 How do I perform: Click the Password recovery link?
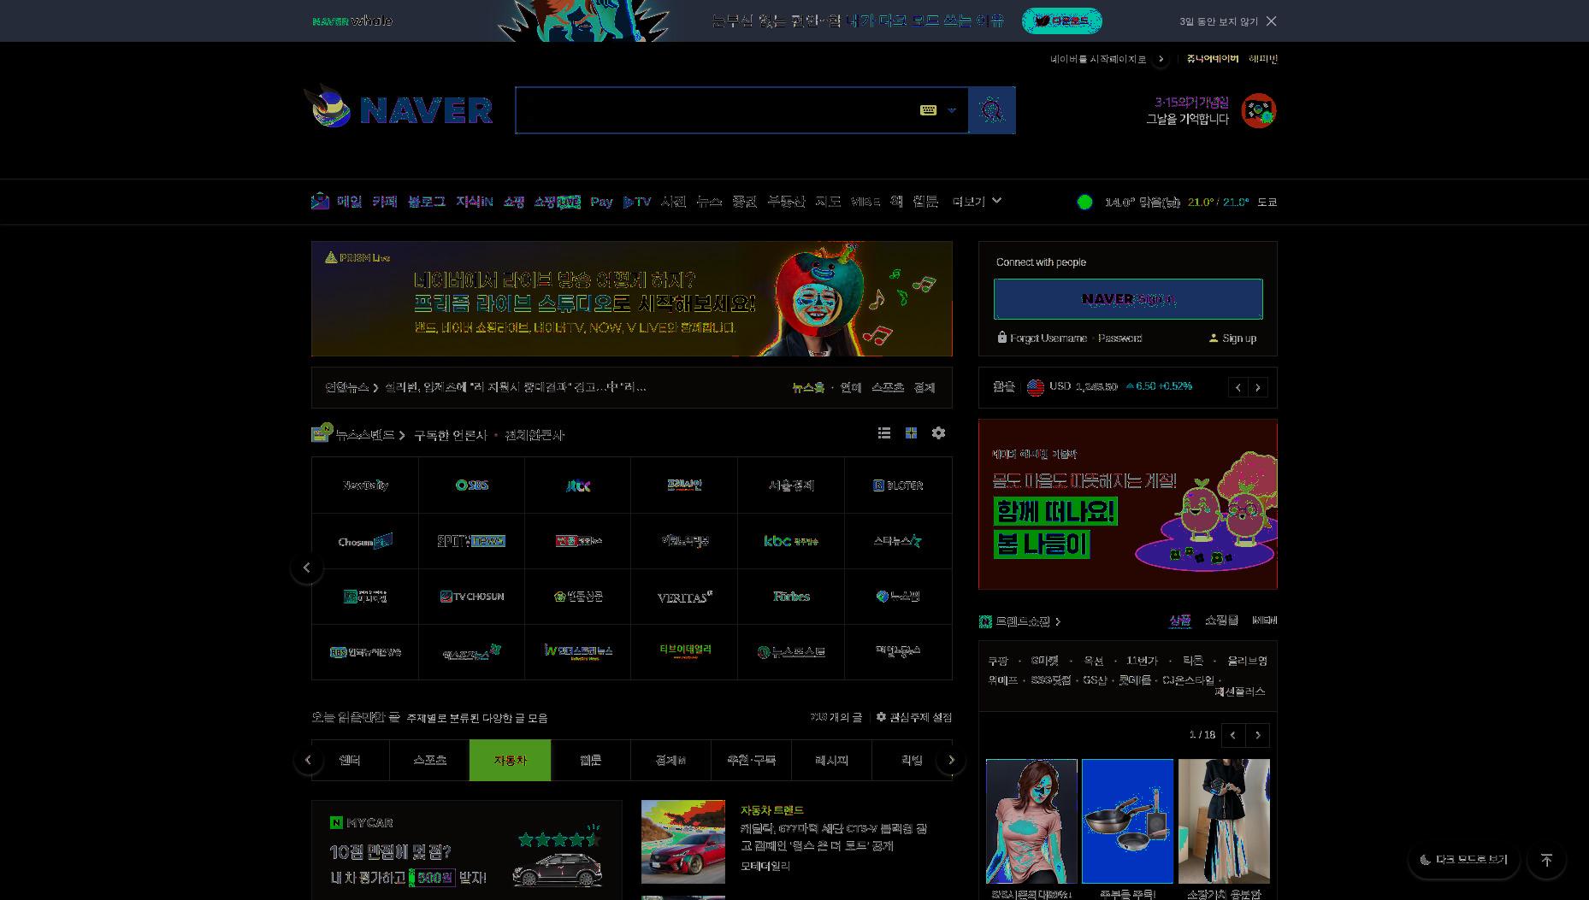1120,338
